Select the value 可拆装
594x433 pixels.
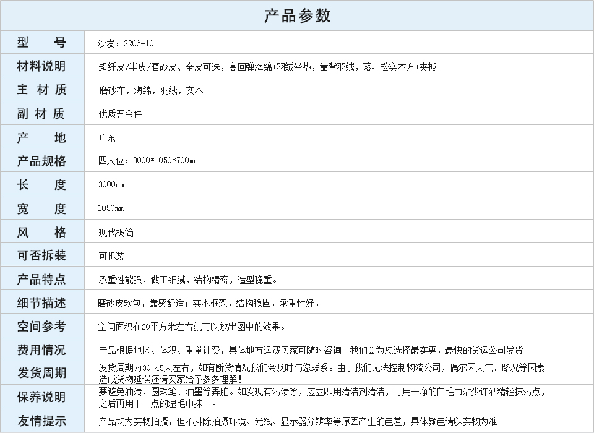coord(111,256)
